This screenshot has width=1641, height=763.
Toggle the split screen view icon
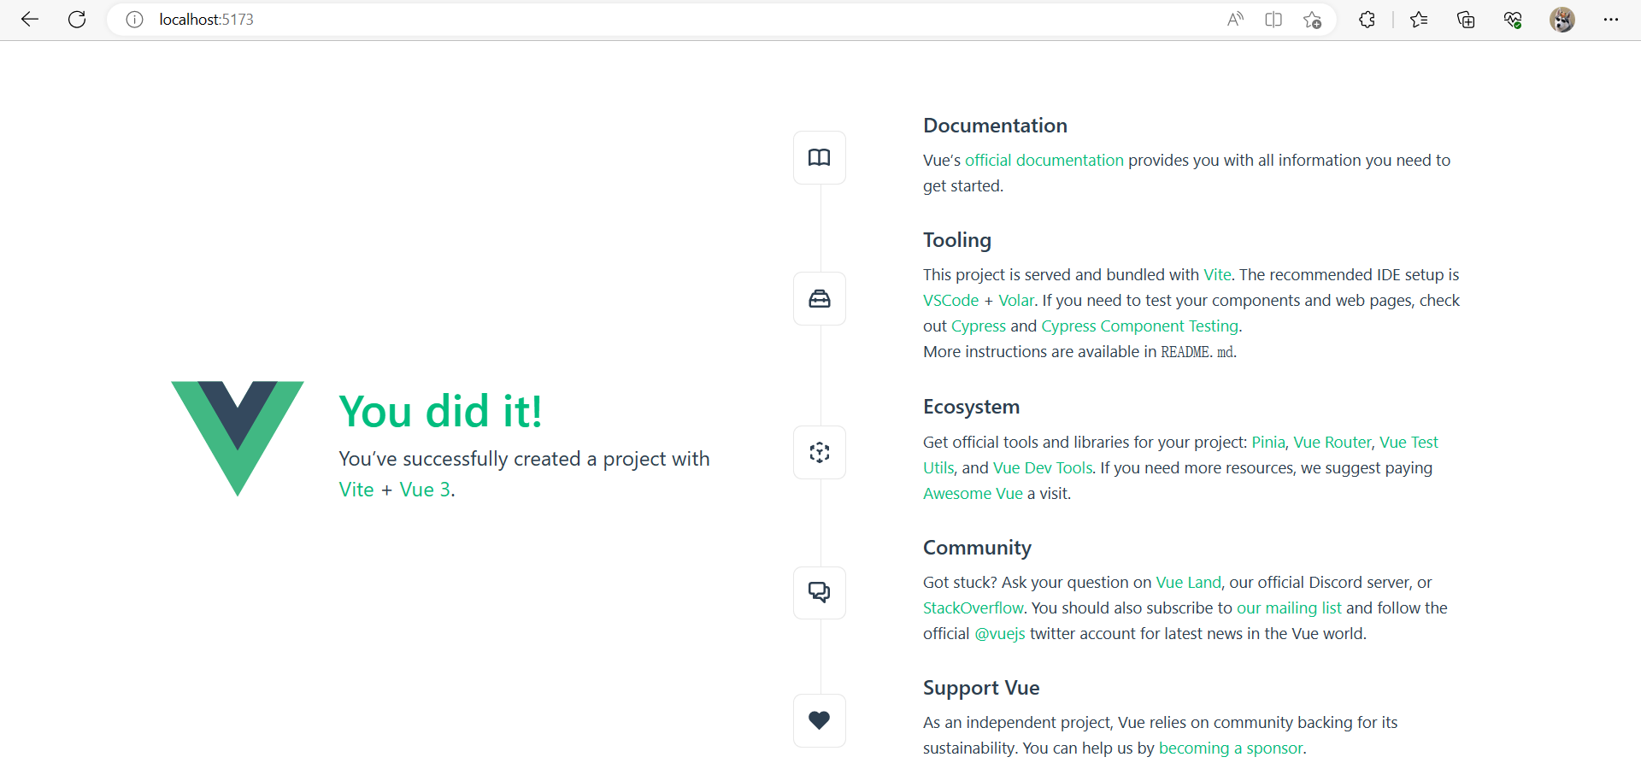coord(1273,20)
